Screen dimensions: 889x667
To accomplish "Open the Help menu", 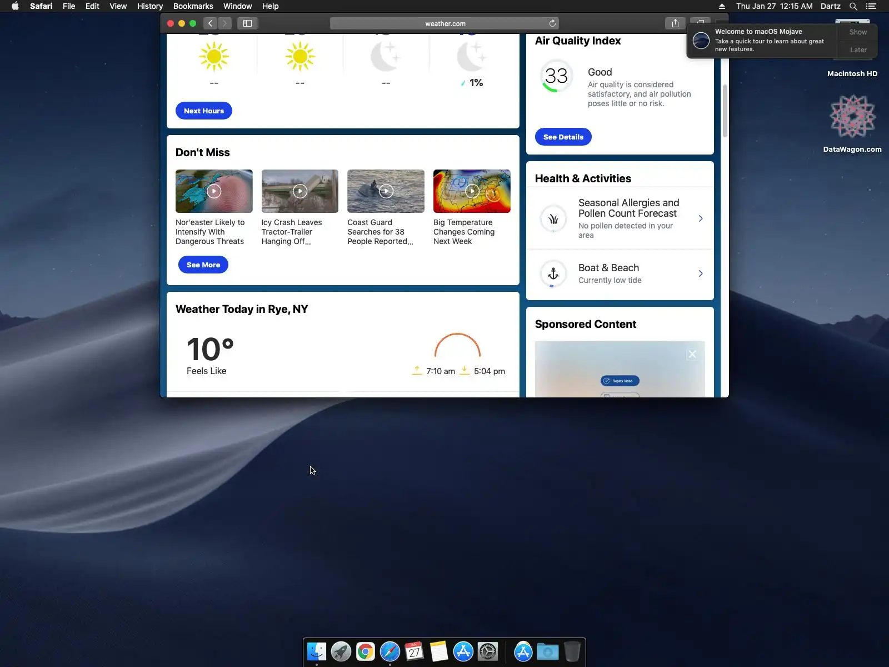I will click(270, 6).
